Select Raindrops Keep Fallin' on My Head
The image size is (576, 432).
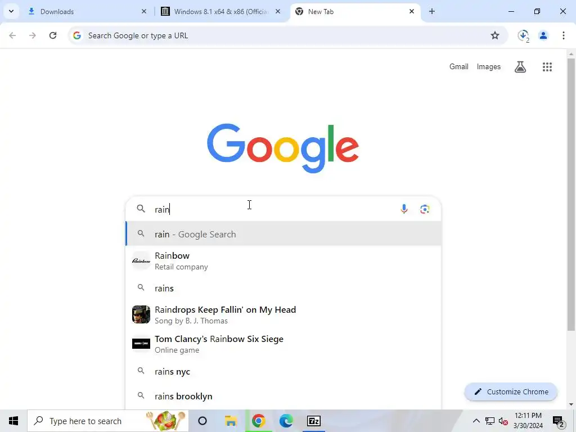[283, 315]
